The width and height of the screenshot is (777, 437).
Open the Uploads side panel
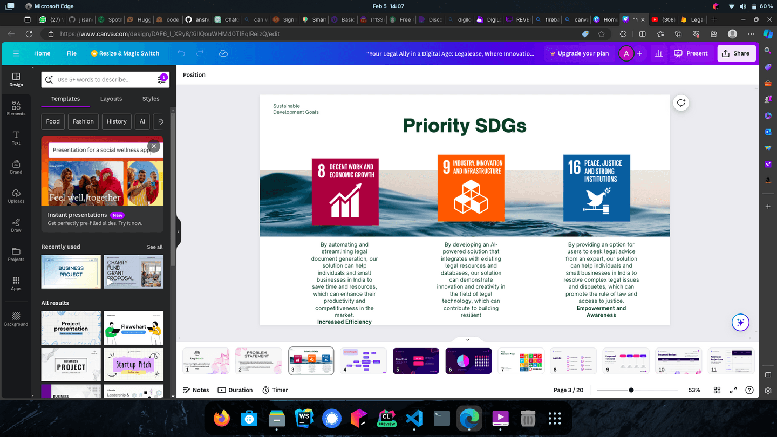point(16,196)
